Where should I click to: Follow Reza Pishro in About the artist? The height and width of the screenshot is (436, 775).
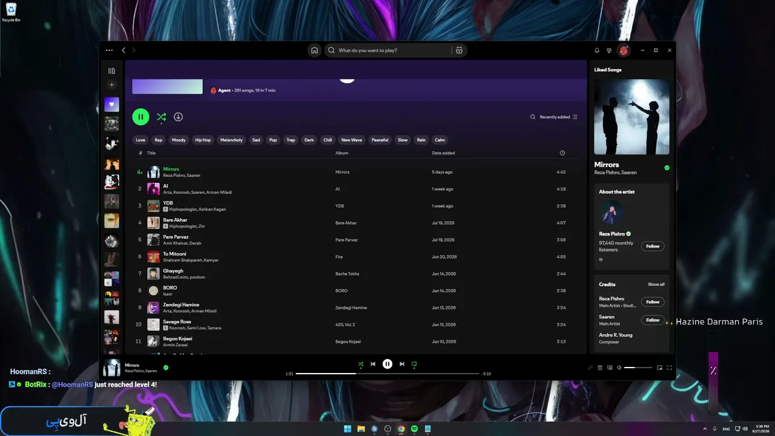point(653,246)
